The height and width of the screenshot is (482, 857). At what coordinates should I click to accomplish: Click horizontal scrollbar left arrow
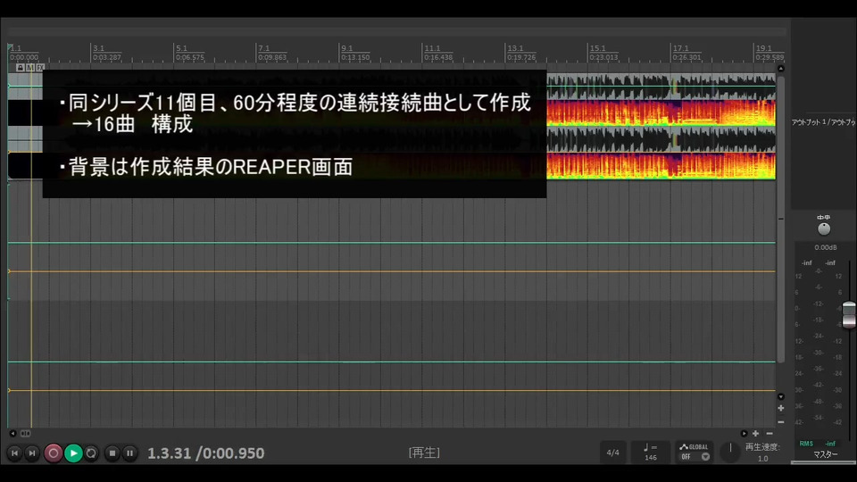12,434
